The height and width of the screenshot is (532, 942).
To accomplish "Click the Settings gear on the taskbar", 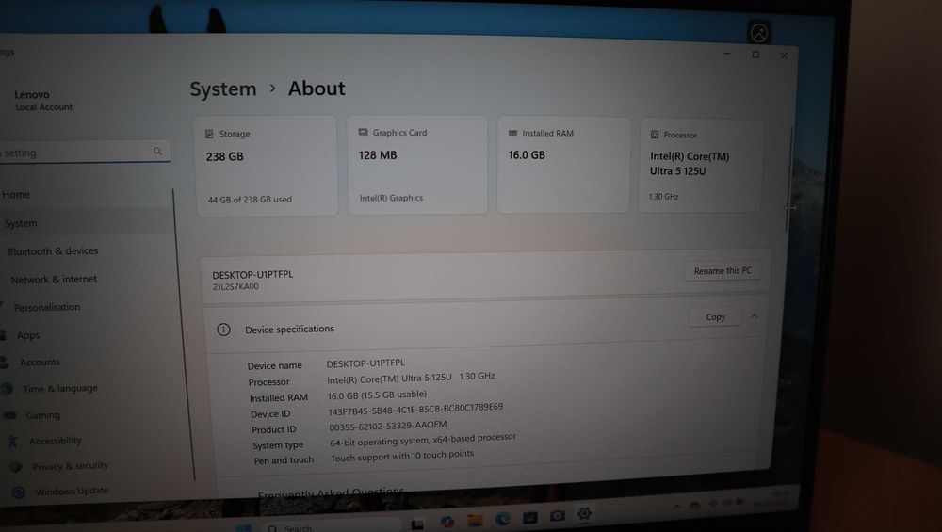I will point(584,514).
